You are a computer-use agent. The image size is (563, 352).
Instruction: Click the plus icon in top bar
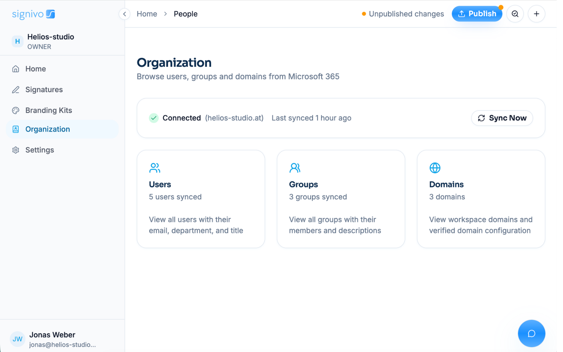point(537,14)
